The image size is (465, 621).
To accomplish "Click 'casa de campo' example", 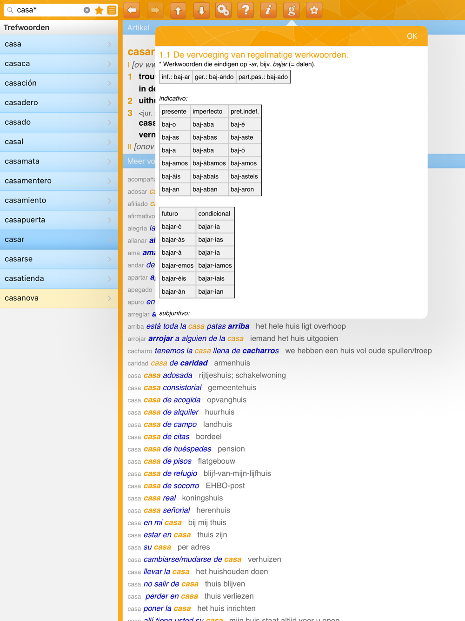I will (x=170, y=425).
